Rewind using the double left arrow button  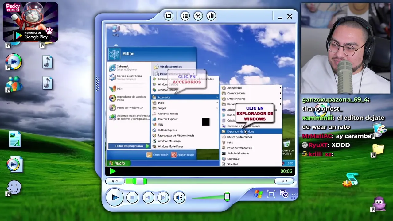click(115, 181)
